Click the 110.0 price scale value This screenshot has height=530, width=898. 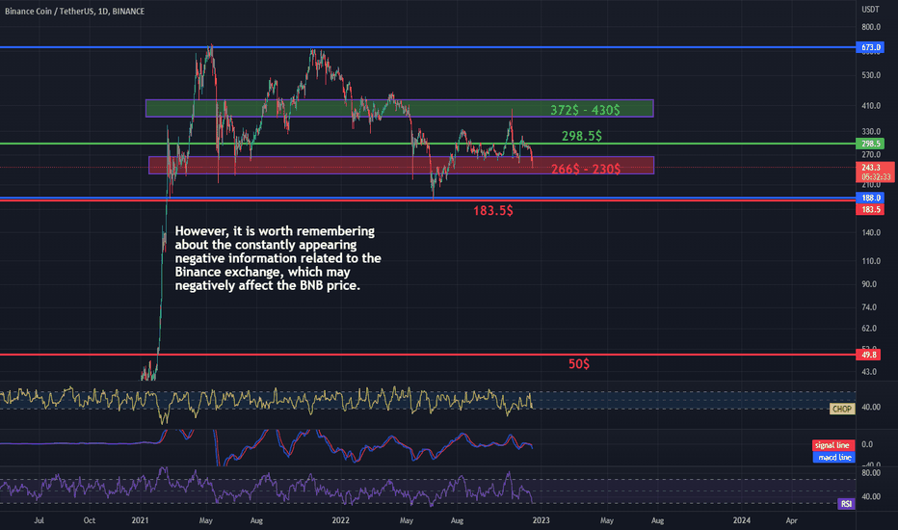pos(870,261)
